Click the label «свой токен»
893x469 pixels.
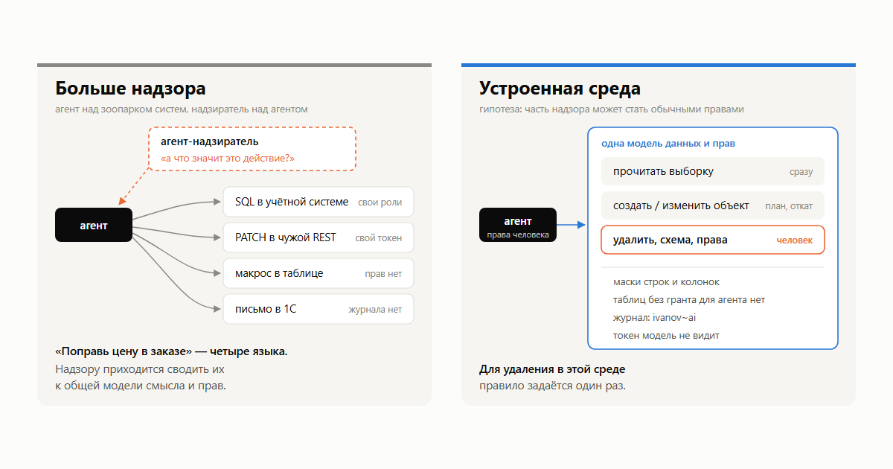[378, 238]
